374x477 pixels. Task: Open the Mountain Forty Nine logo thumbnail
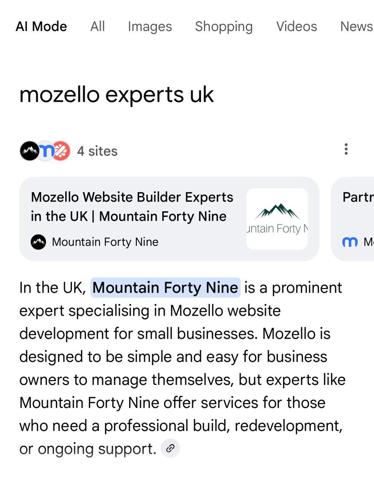pyautogui.click(x=277, y=219)
